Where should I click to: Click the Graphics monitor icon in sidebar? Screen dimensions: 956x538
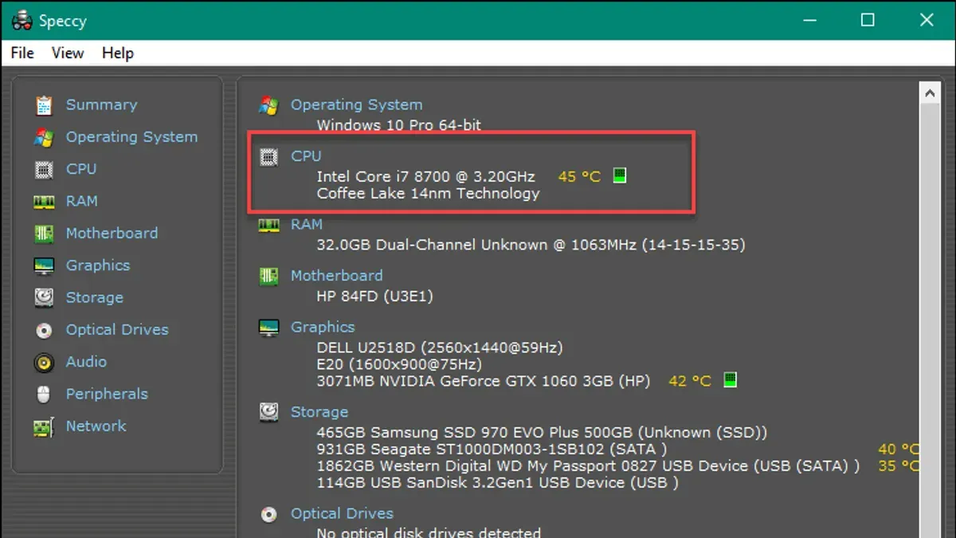point(44,265)
